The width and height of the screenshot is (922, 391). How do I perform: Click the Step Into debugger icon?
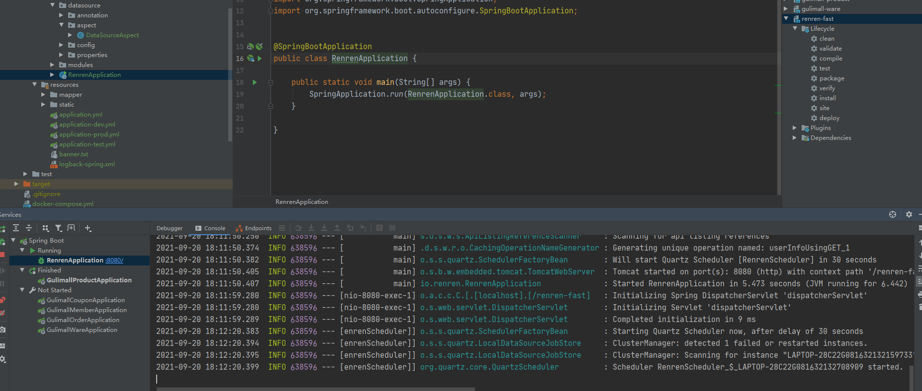click(311, 228)
